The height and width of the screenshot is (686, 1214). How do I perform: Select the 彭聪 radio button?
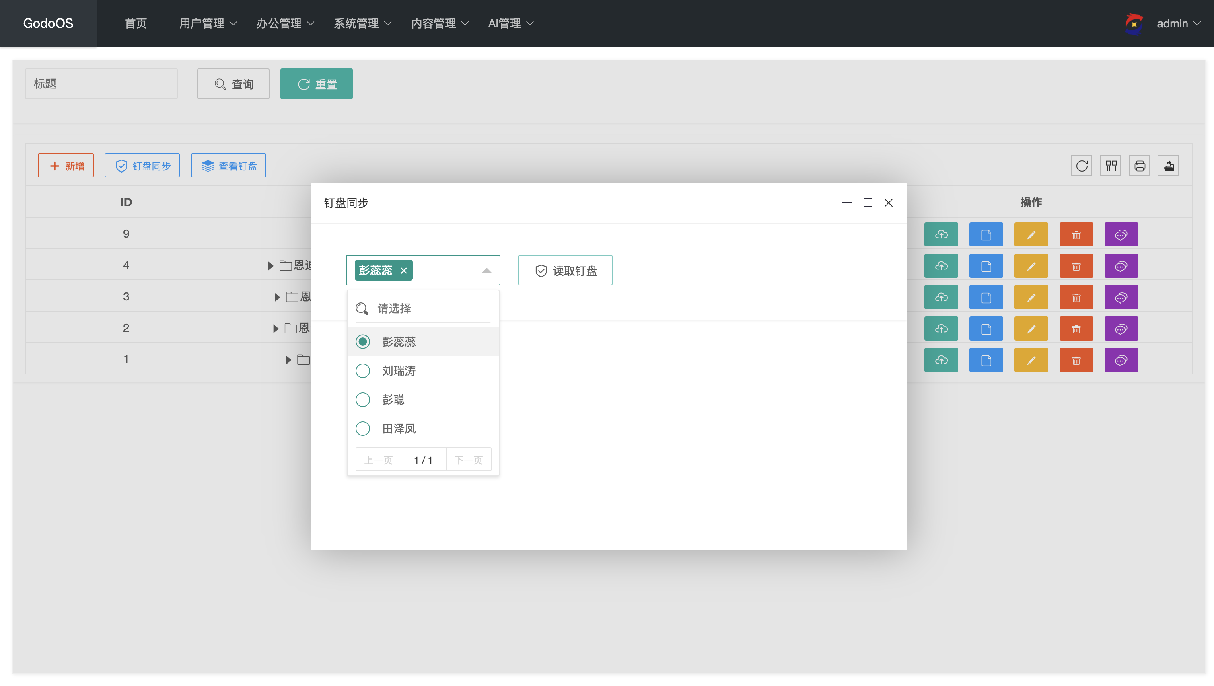[362, 400]
